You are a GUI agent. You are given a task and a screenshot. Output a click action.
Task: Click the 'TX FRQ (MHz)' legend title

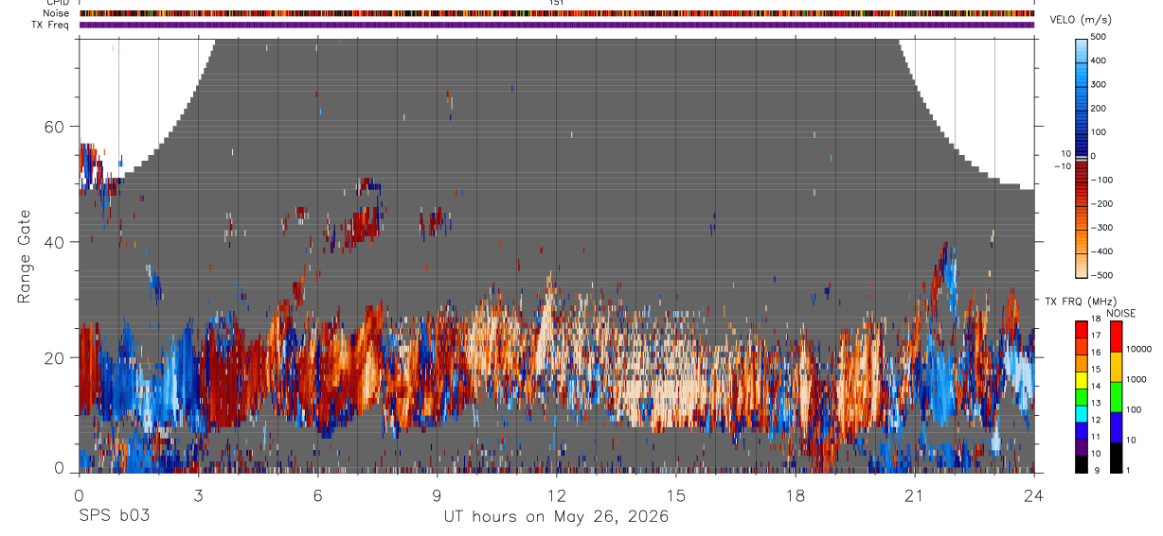1079,301
